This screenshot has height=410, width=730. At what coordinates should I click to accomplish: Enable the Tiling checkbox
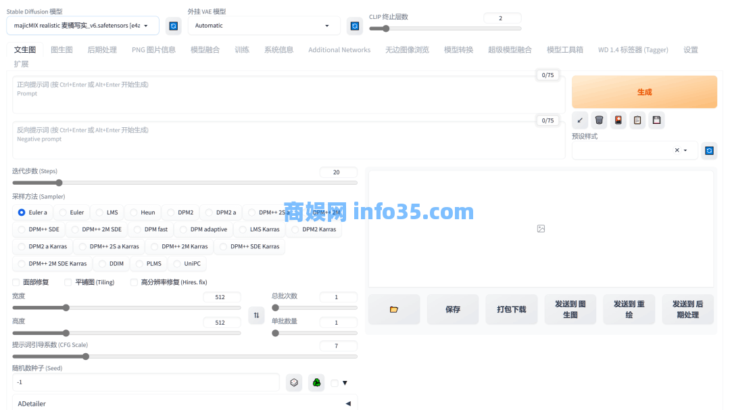click(x=68, y=282)
